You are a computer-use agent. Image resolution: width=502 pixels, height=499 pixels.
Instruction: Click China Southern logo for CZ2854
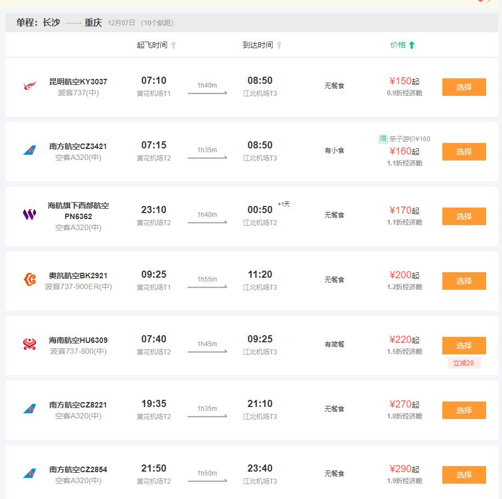[30, 474]
